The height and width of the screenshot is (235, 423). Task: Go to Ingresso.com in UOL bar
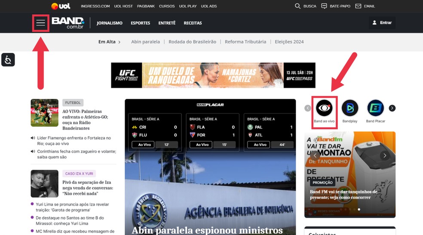pos(95,6)
